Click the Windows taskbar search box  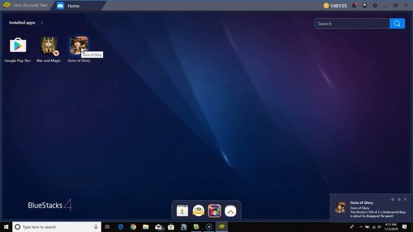click(57, 227)
